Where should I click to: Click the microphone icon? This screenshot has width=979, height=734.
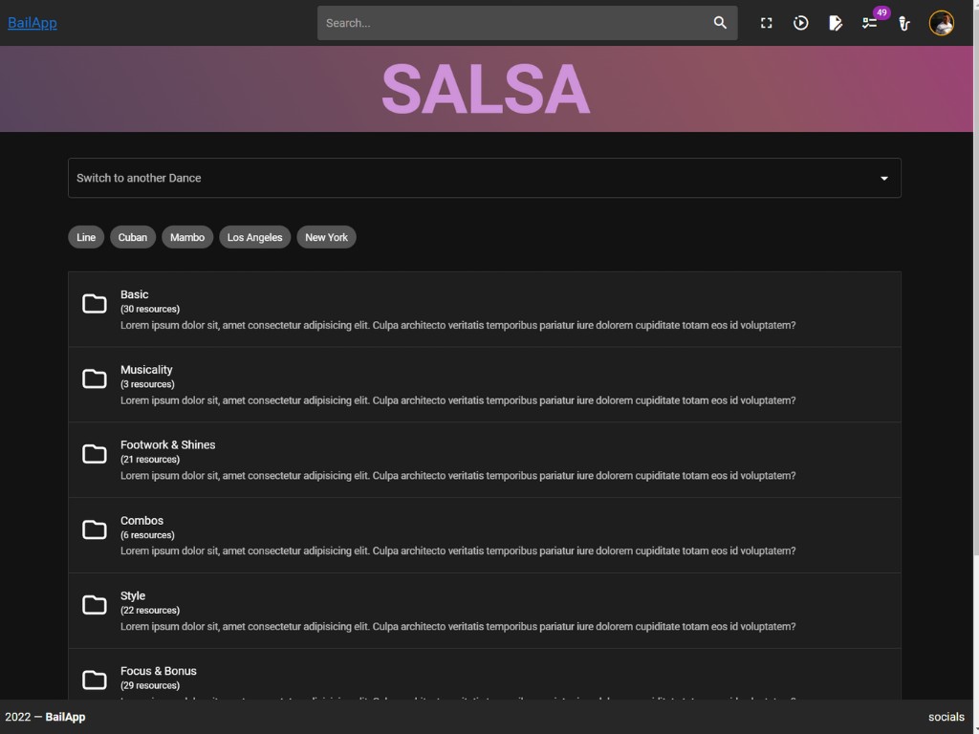(904, 23)
